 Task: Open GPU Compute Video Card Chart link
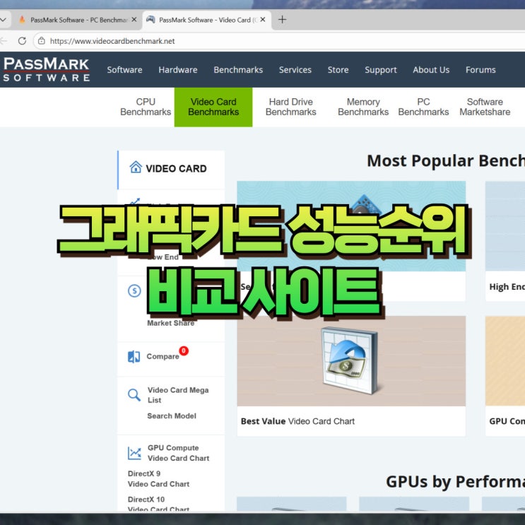178,453
